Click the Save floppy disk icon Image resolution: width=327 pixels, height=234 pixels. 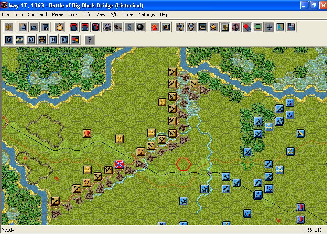pos(45,28)
